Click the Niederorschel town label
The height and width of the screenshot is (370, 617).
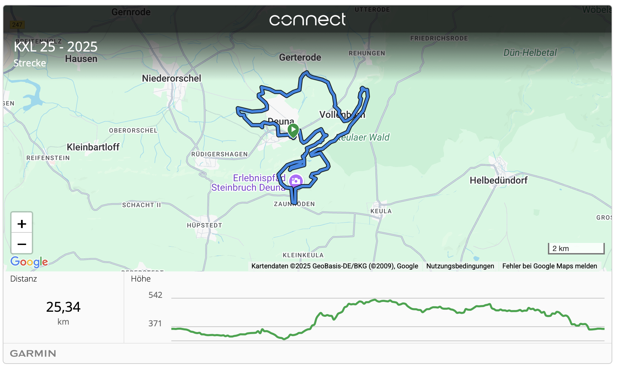tap(171, 78)
